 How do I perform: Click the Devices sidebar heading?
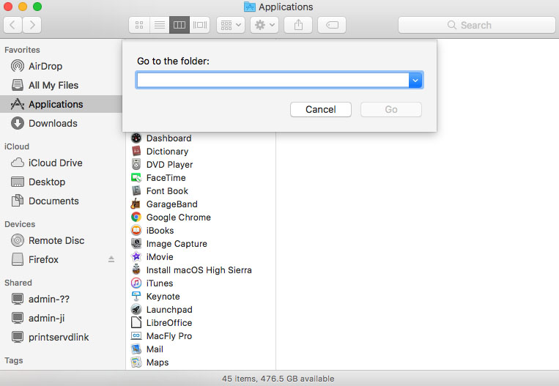pos(20,224)
